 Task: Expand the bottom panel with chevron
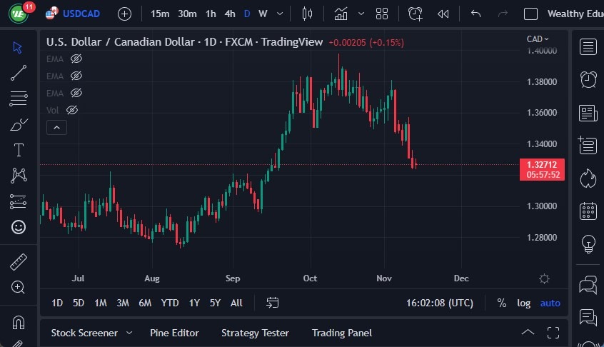pos(528,333)
